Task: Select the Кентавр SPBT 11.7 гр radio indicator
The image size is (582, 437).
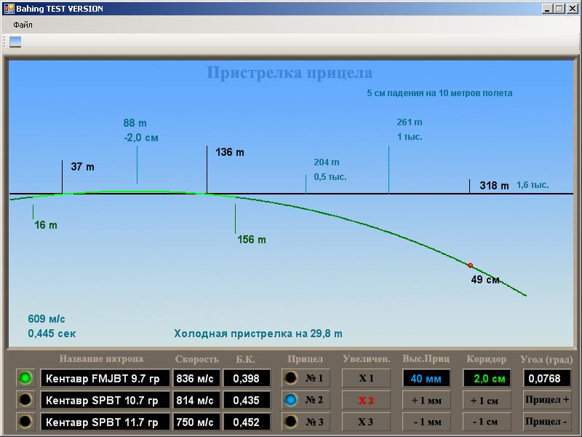Action: [25, 422]
